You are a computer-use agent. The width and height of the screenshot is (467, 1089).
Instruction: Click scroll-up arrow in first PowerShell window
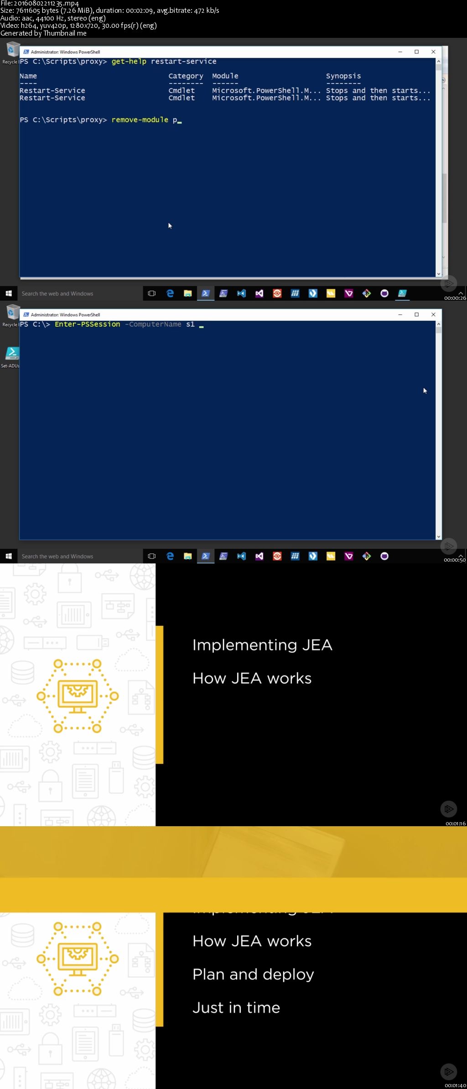(439, 61)
